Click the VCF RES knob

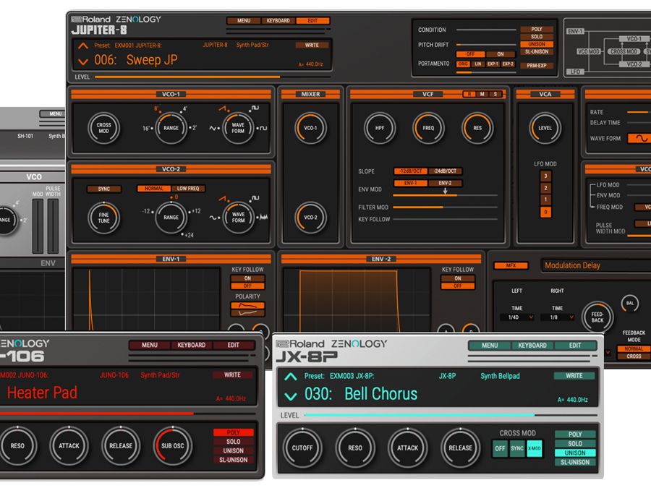(x=477, y=128)
